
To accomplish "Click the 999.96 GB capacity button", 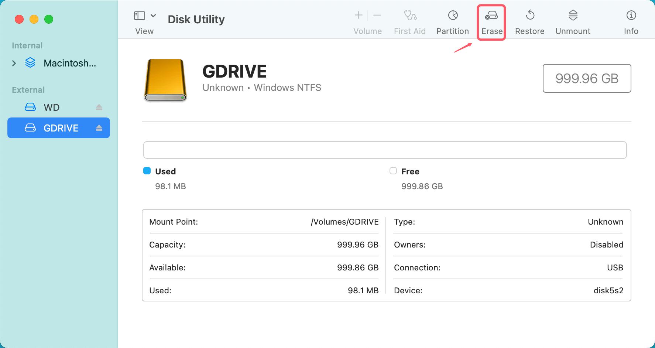I will coord(587,78).
